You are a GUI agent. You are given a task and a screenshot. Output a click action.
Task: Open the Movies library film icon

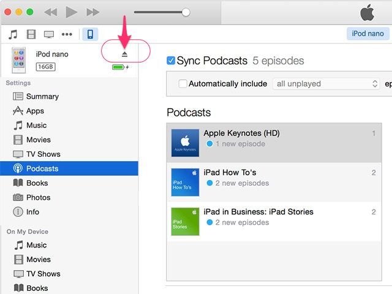(x=31, y=34)
